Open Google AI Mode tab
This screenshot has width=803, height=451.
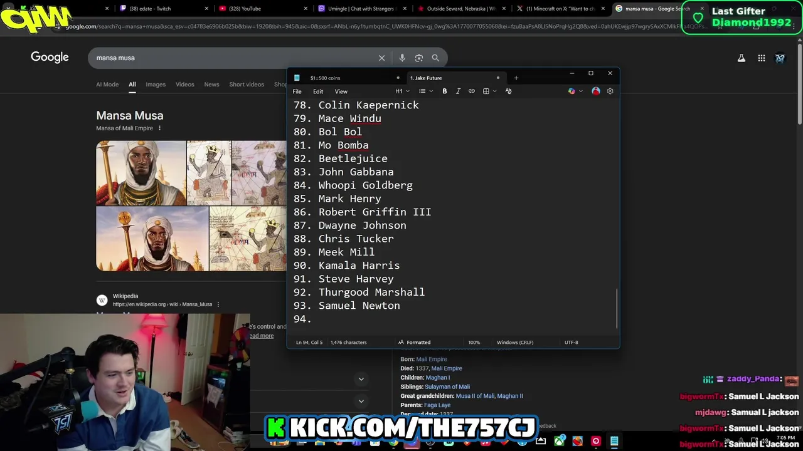(x=107, y=85)
